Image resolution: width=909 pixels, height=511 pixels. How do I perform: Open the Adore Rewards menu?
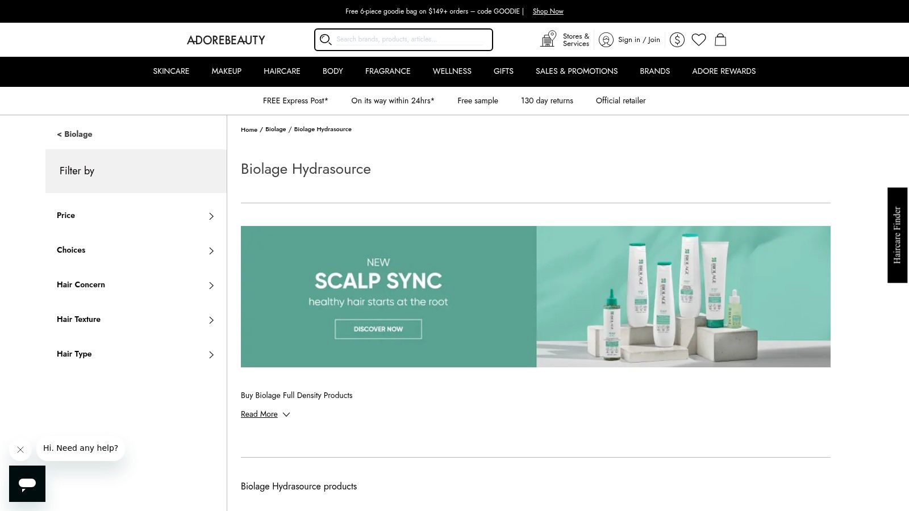tap(724, 71)
